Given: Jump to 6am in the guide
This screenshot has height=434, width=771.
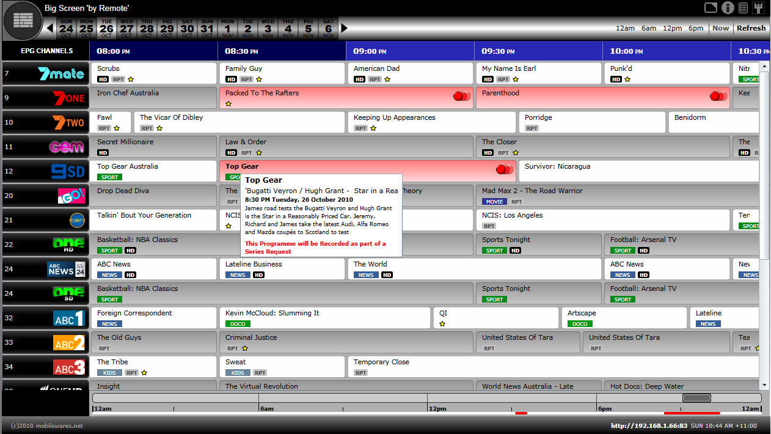Looking at the screenshot, I should pyautogui.click(x=649, y=28).
